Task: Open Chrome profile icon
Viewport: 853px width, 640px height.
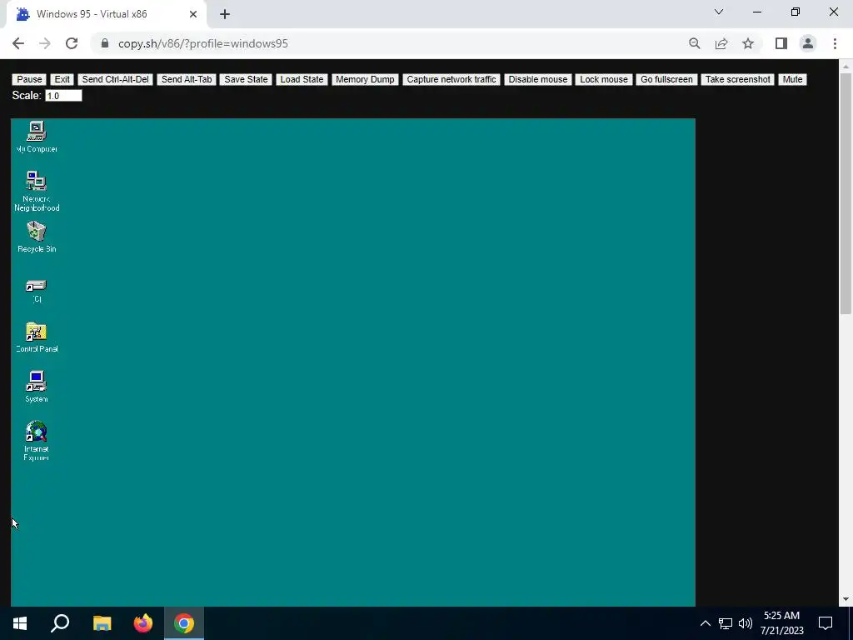Action: tap(808, 43)
